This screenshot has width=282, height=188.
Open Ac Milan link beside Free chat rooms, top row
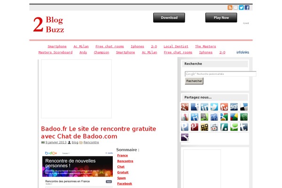coord(81,47)
